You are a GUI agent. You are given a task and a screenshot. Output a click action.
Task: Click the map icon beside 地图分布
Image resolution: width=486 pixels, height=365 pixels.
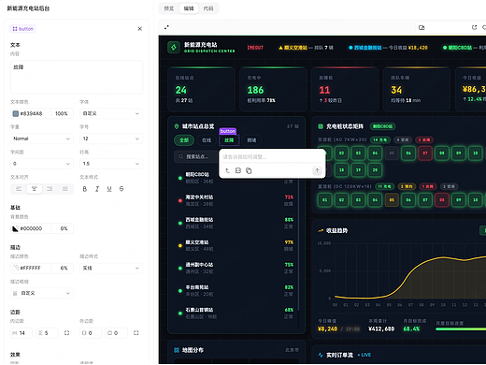point(177,350)
